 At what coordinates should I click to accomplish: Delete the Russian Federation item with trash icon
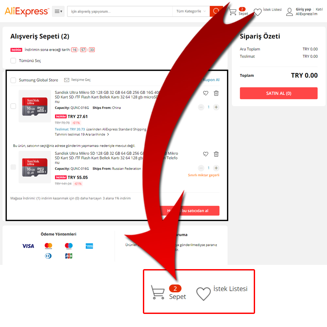[x=216, y=154]
